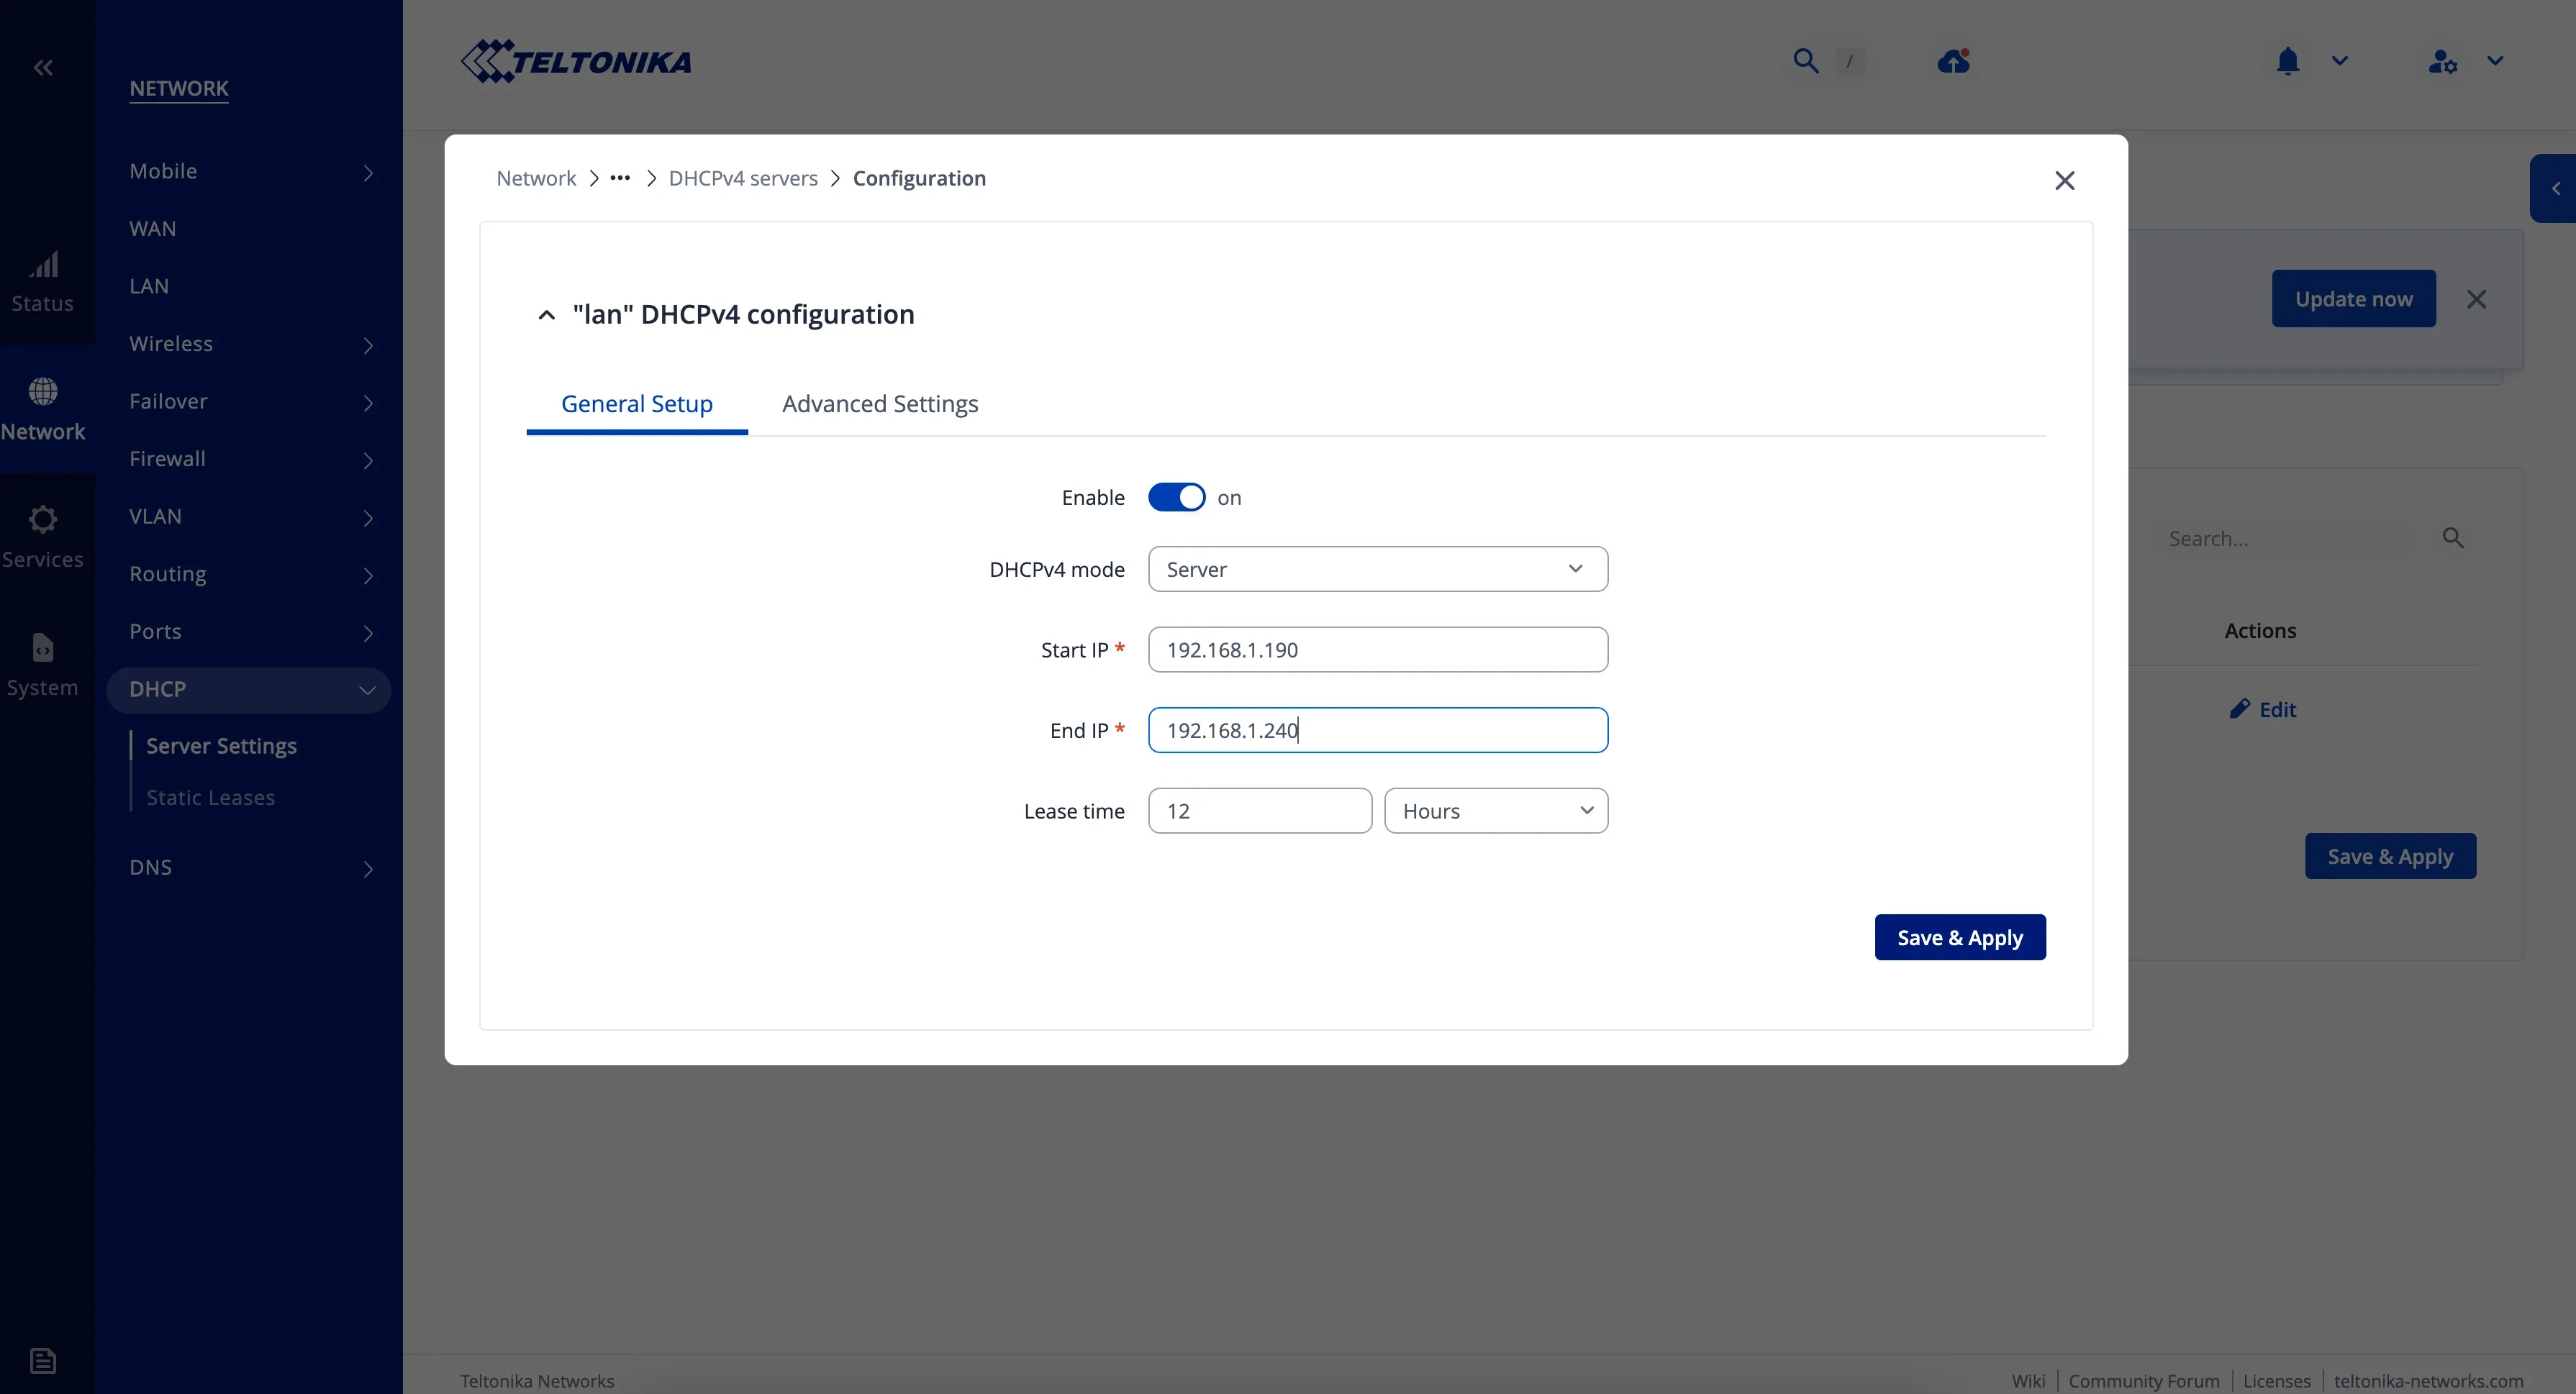Screen dimensions: 2576x1394
Task: Open the user settings icon
Action: tap(2443, 61)
